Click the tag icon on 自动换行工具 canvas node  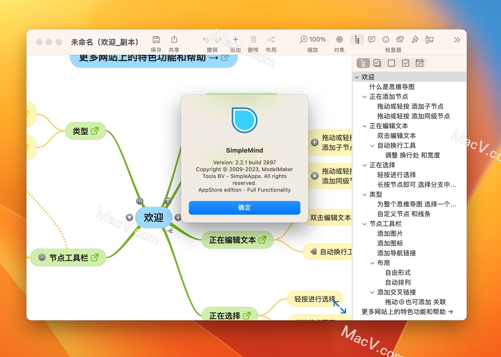[x=314, y=252]
